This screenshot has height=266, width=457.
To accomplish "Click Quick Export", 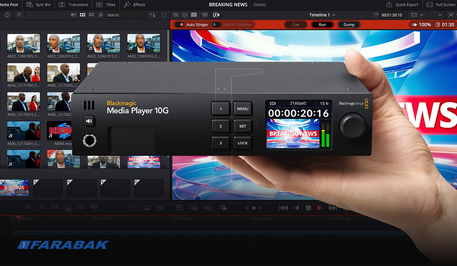I will (x=402, y=5).
